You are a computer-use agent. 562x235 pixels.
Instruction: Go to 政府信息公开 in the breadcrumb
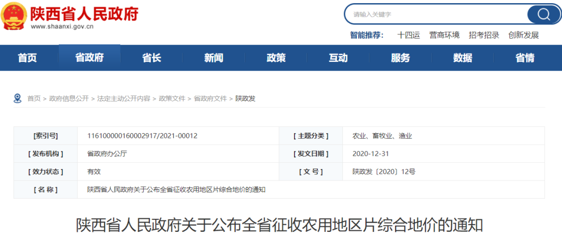pyautogui.click(x=69, y=98)
